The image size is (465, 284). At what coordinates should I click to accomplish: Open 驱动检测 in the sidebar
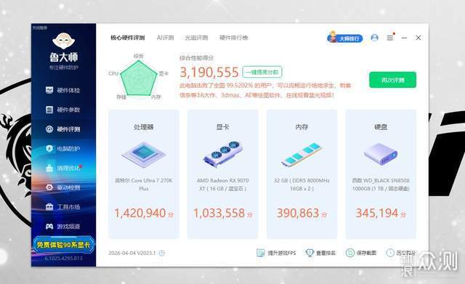pyautogui.click(x=63, y=187)
